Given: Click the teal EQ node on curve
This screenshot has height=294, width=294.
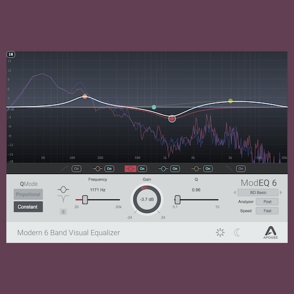Looking at the screenshot, I should click(x=154, y=107).
